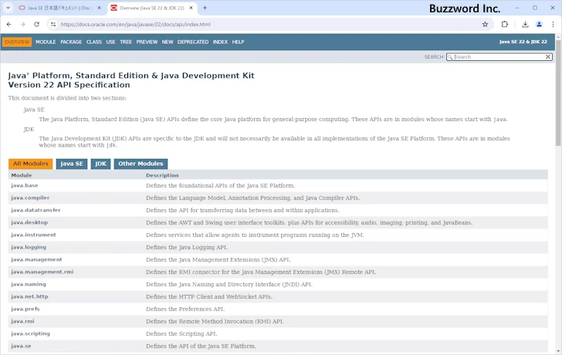Open the TREE navigation link
562x355 pixels.
[126, 42]
